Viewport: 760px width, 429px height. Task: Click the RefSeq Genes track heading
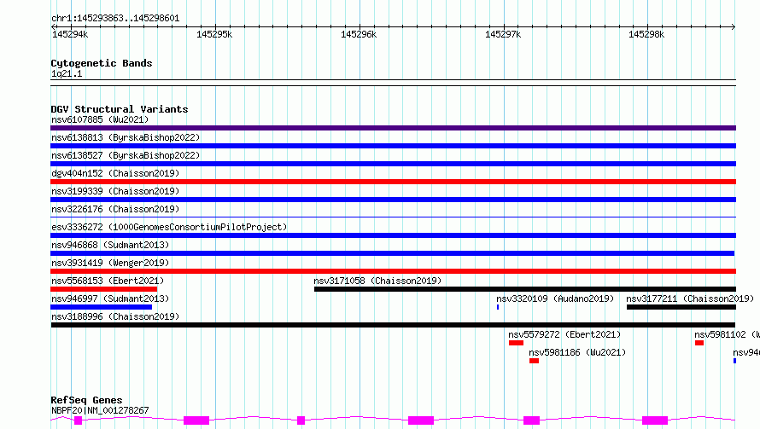(x=86, y=401)
